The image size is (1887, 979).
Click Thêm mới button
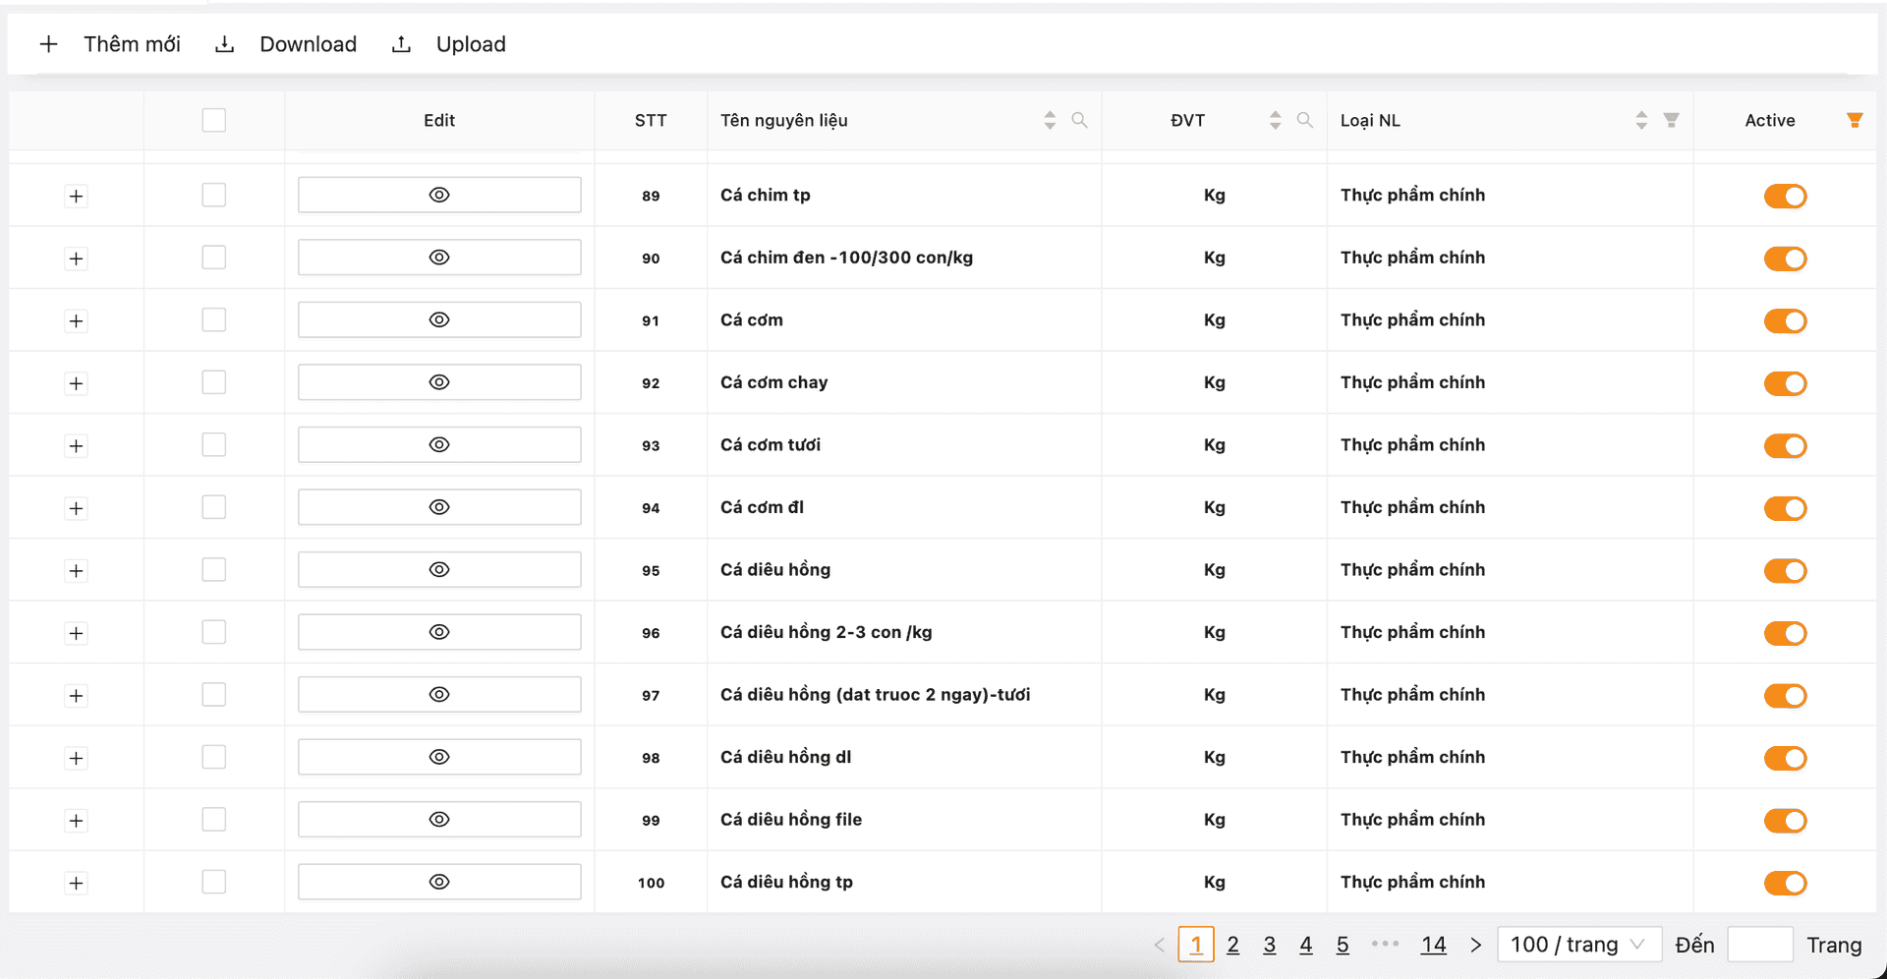tap(110, 44)
